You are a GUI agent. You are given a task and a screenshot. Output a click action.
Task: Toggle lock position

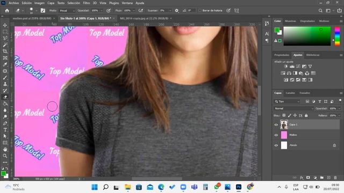click(x=295, y=115)
